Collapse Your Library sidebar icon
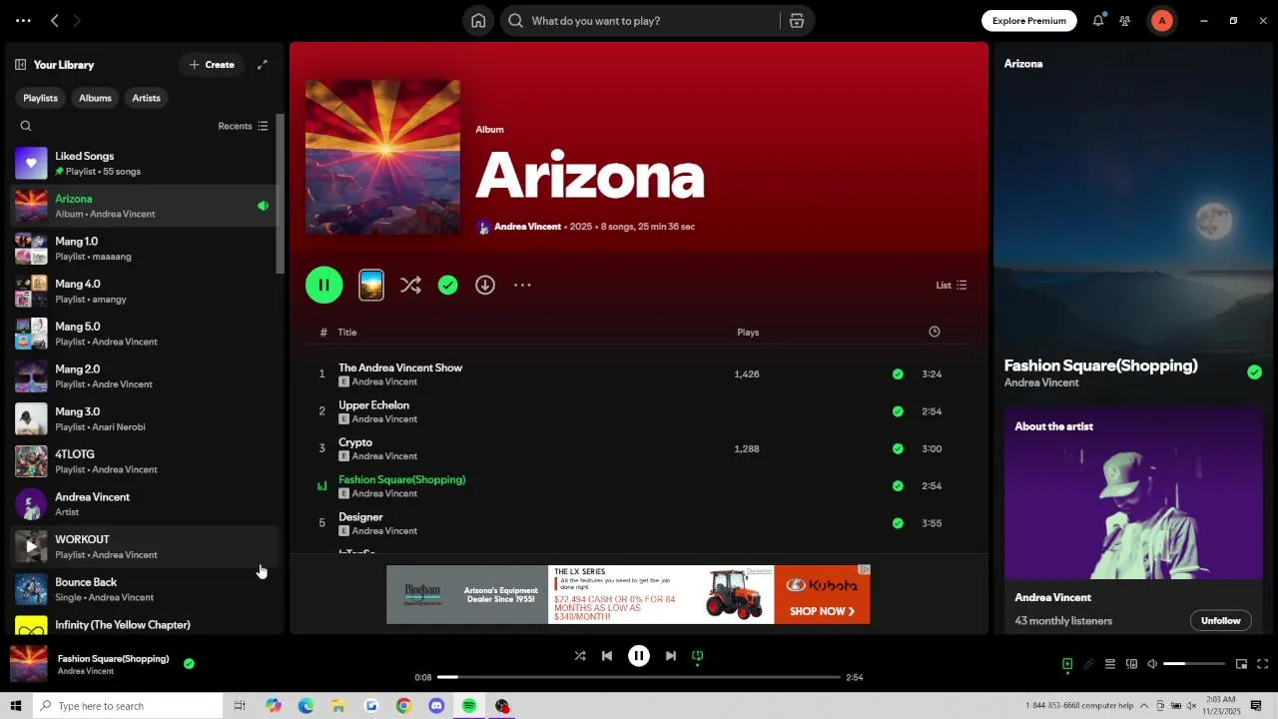This screenshot has height=719, width=1278. point(20,65)
